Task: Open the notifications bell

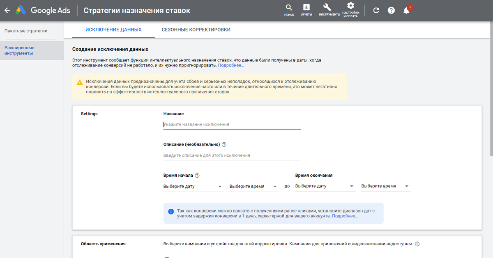Action: 407,10
